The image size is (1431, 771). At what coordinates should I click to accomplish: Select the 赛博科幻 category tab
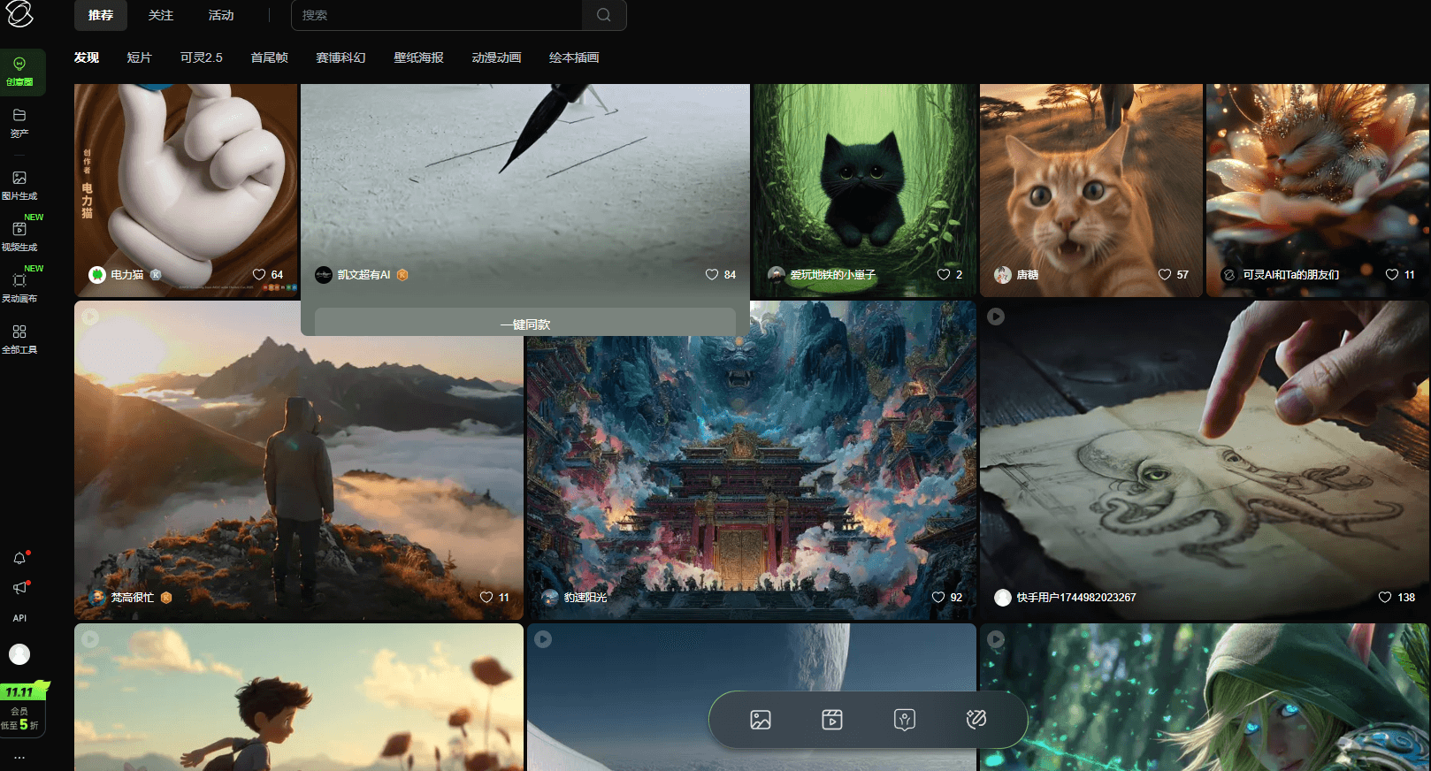coord(341,57)
